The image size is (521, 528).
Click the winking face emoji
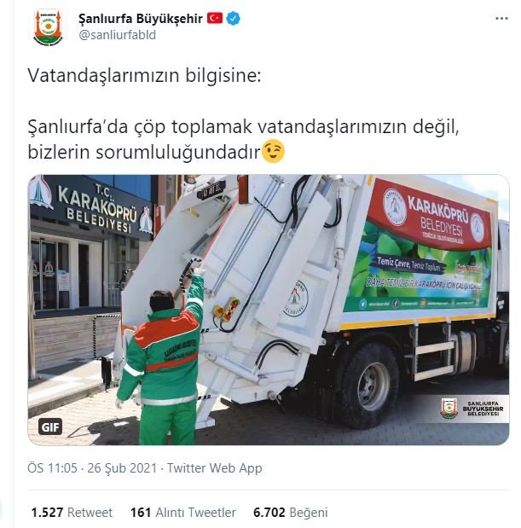click(x=273, y=151)
